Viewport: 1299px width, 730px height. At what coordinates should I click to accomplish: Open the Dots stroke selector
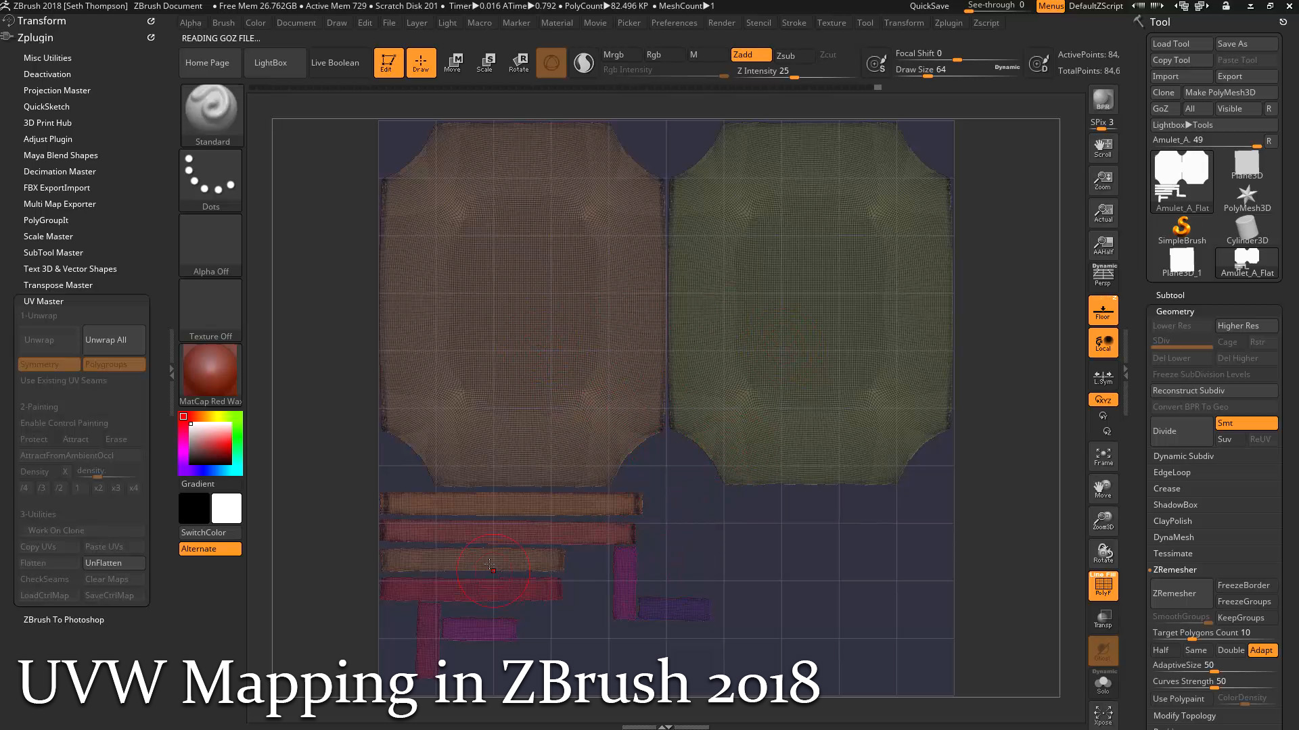point(211,180)
